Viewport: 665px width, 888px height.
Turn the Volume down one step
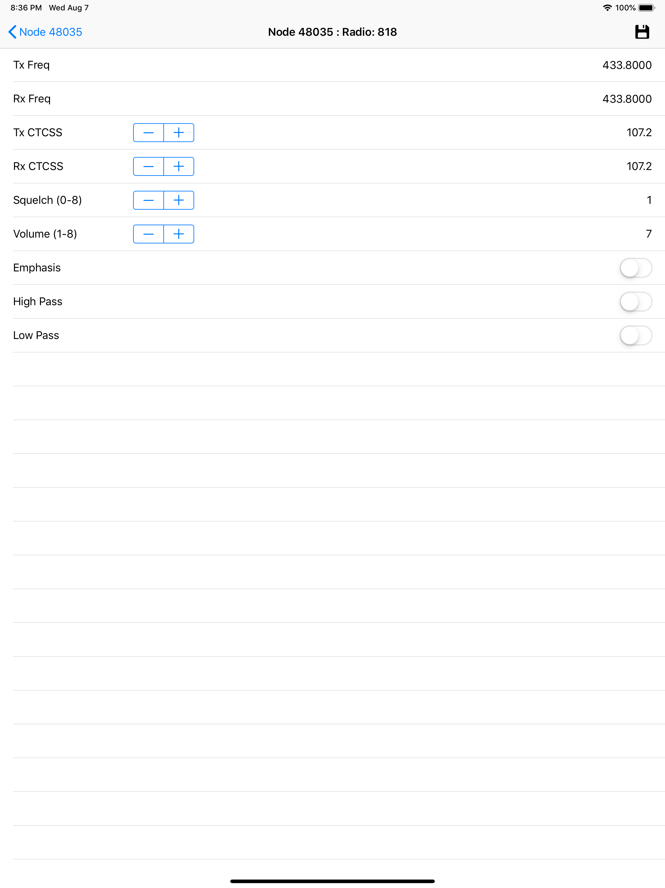point(148,234)
